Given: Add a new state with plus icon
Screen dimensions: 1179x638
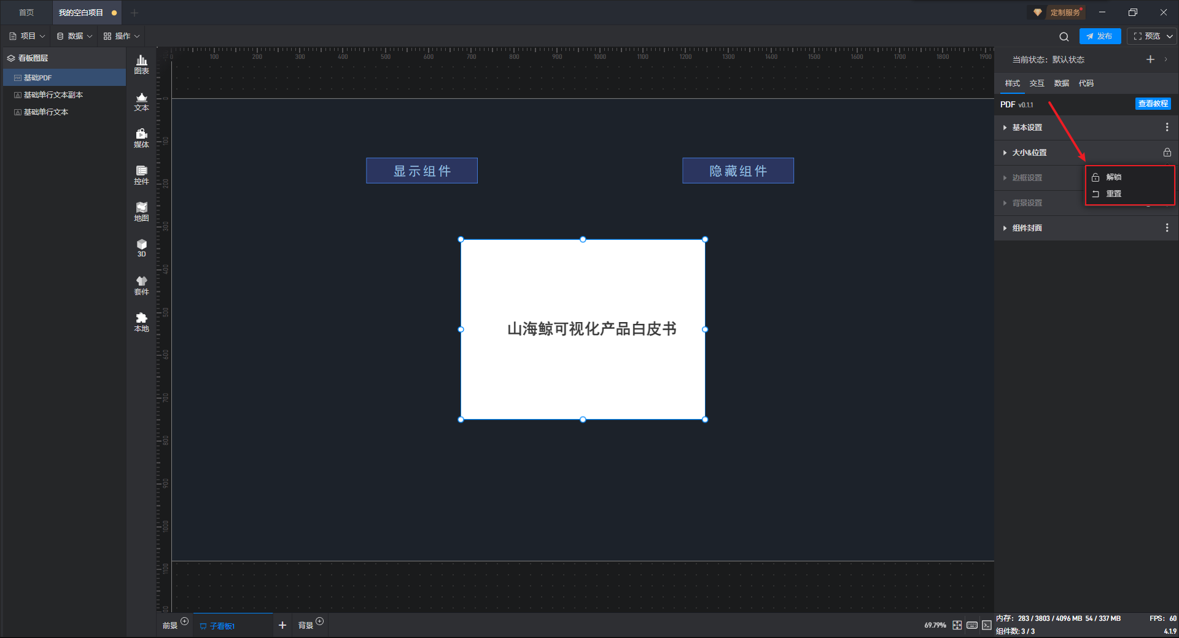Looking at the screenshot, I should [x=1150, y=60].
